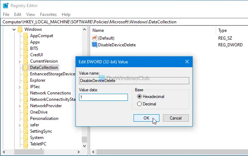This screenshot has width=248, height=156.
Task: Select the OneDrive key label
Action: tap(39, 112)
